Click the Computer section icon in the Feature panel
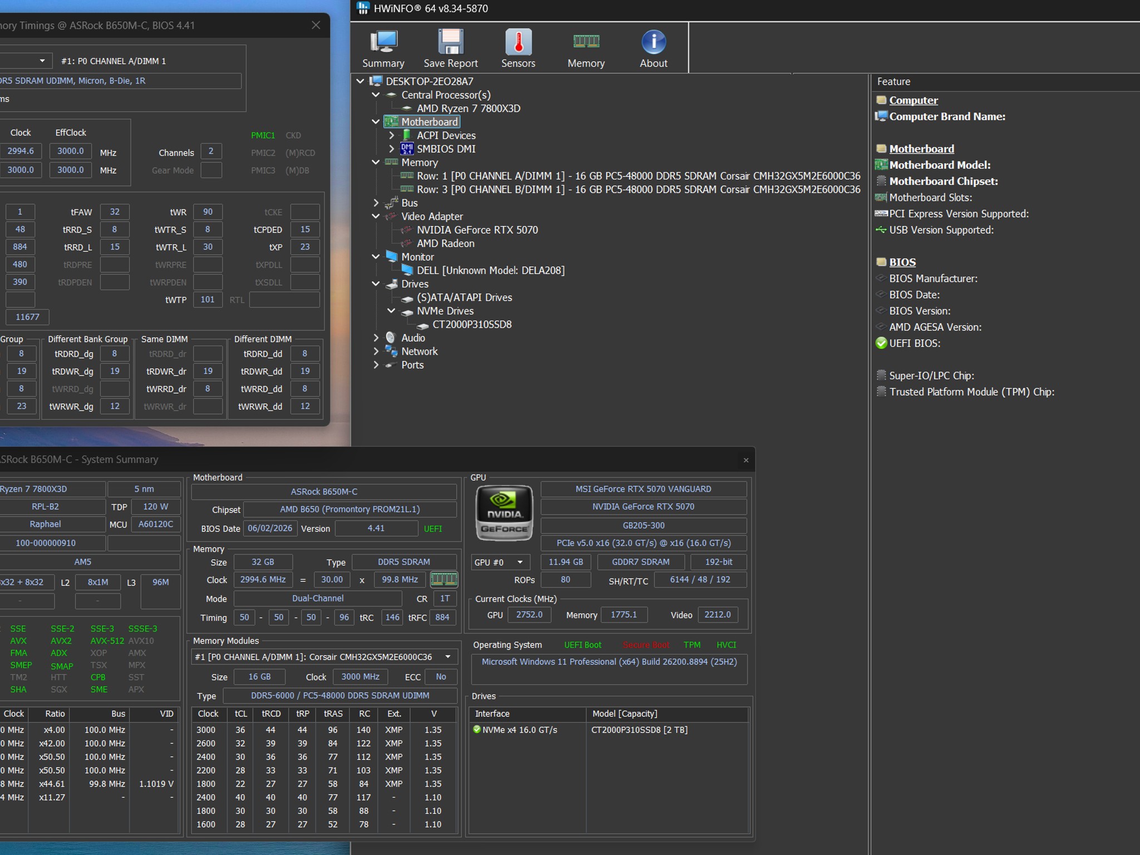This screenshot has height=855, width=1140. 881,100
